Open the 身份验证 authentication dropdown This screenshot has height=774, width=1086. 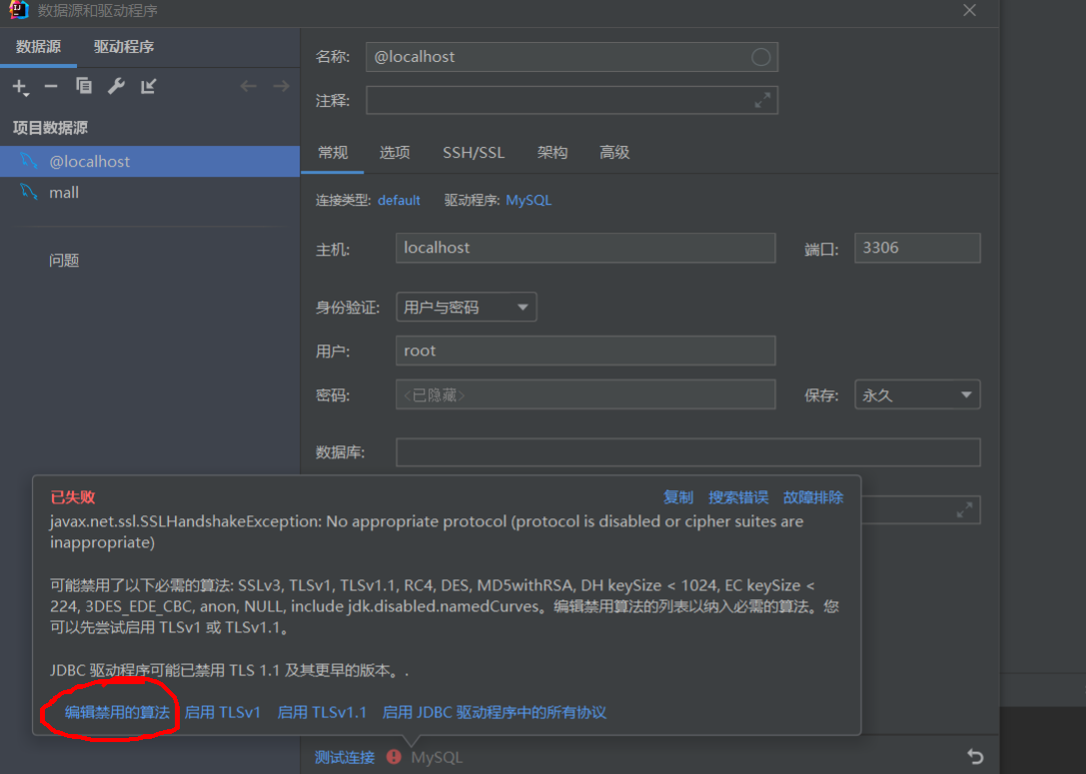pyautogui.click(x=466, y=307)
